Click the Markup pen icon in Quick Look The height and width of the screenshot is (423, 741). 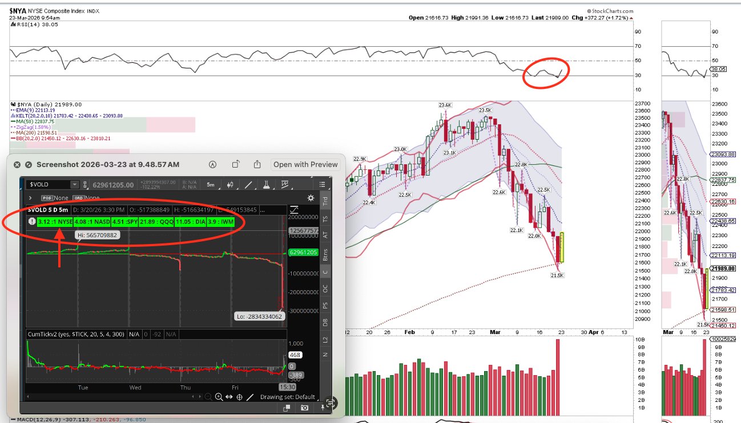tap(214, 164)
